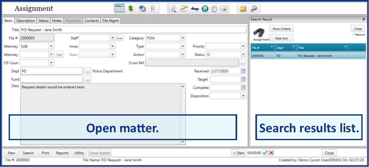Expand the Disposition dropdown
Viewport: 369px width, 167px height.
243,96
